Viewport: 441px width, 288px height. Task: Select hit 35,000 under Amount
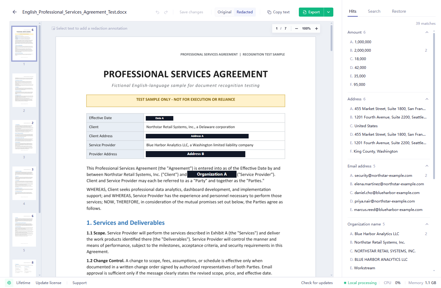389,76
